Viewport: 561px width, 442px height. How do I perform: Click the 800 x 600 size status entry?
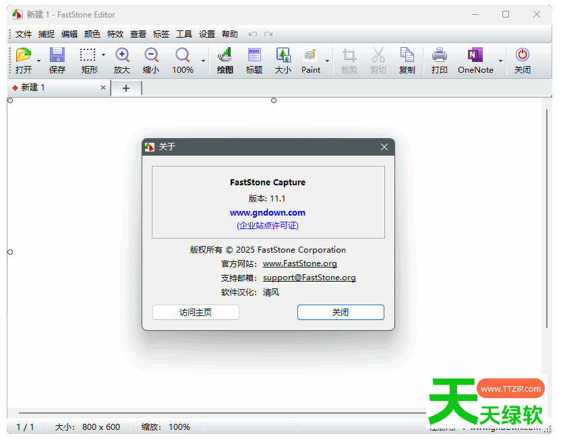pyautogui.click(x=88, y=427)
